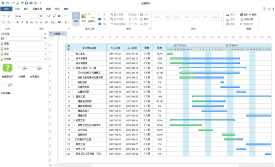Select the 连接线 connector tool

[91, 18]
